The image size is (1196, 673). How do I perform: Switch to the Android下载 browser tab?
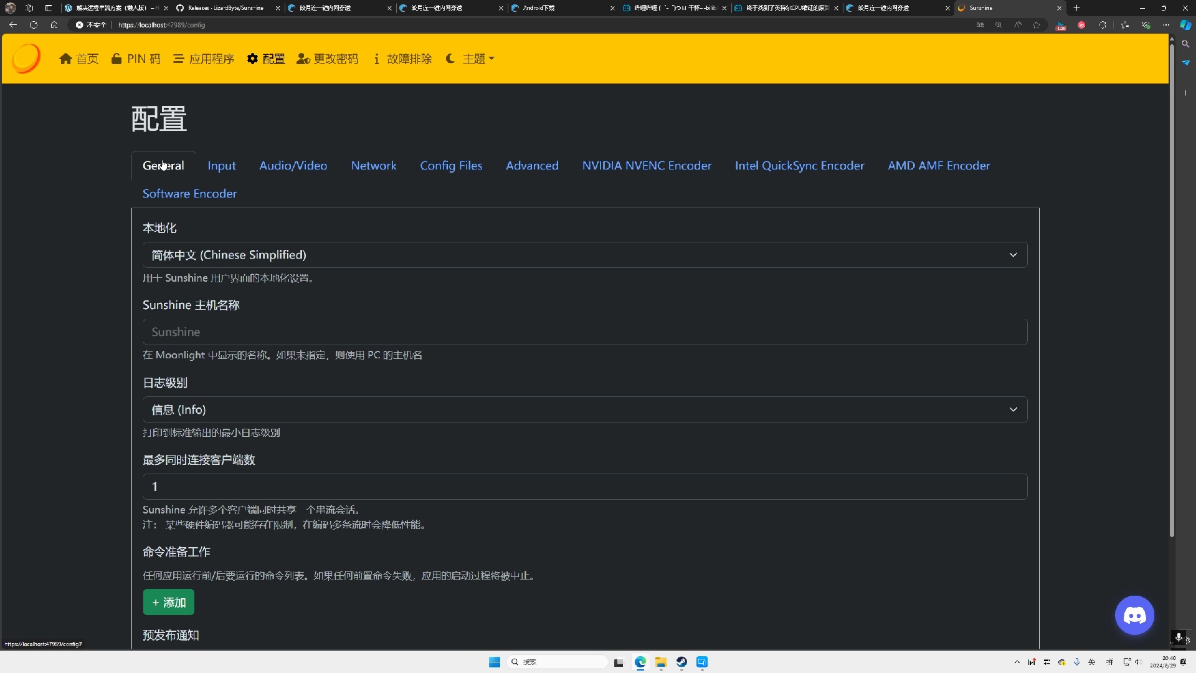click(x=562, y=8)
